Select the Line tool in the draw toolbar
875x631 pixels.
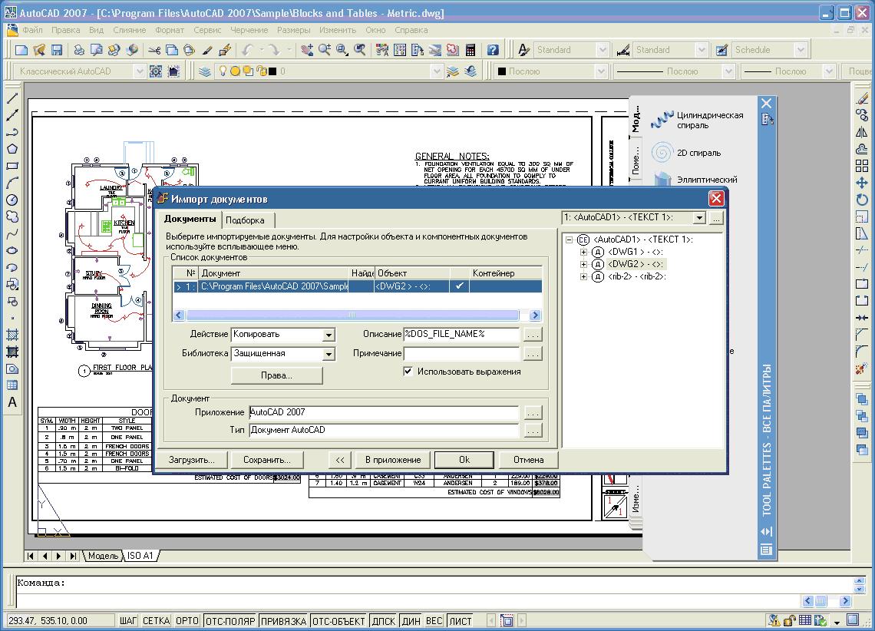[x=12, y=99]
